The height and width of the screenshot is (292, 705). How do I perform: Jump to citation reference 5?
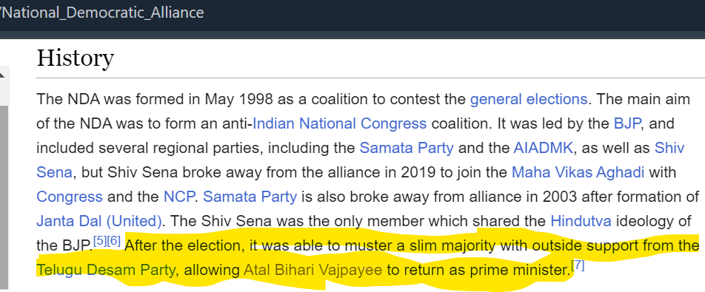100,241
